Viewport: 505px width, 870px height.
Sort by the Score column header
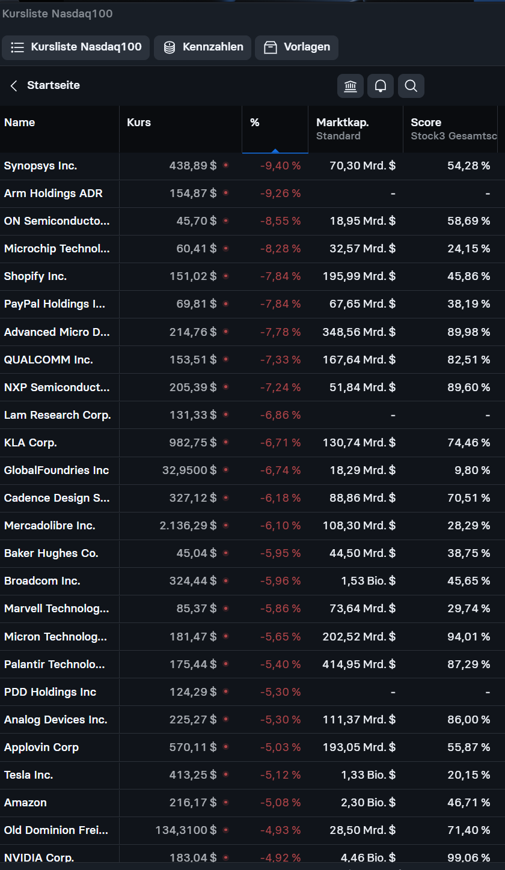pos(426,123)
